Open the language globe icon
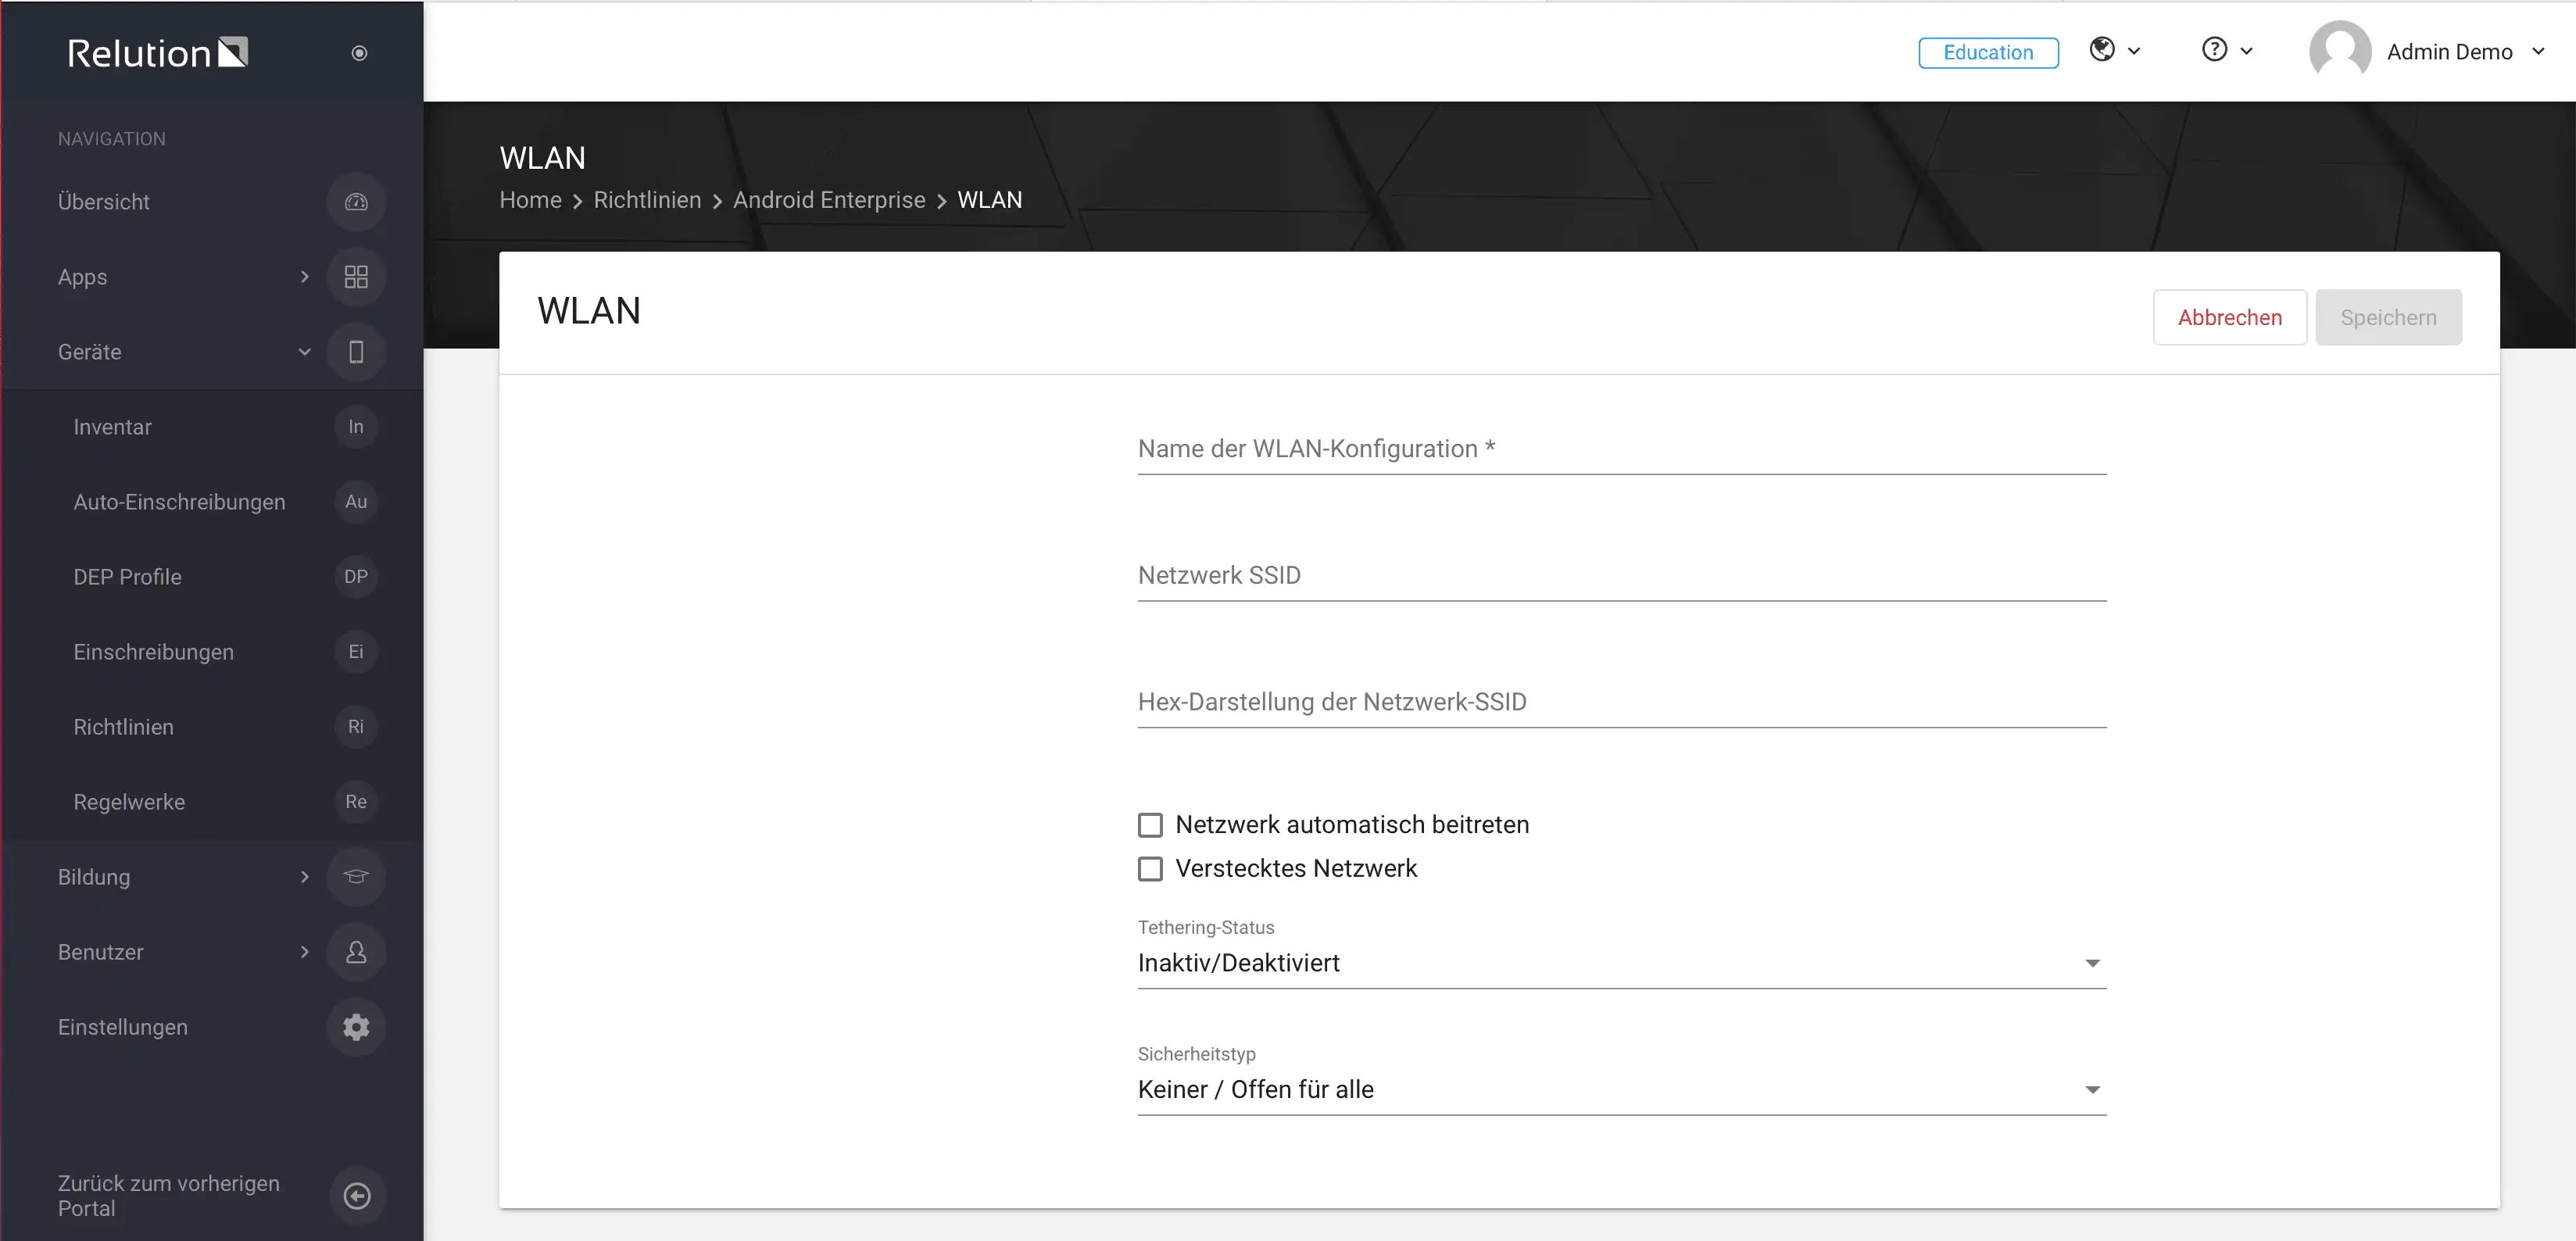The width and height of the screenshot is (2576, 1241). (x=2102, y=49)
